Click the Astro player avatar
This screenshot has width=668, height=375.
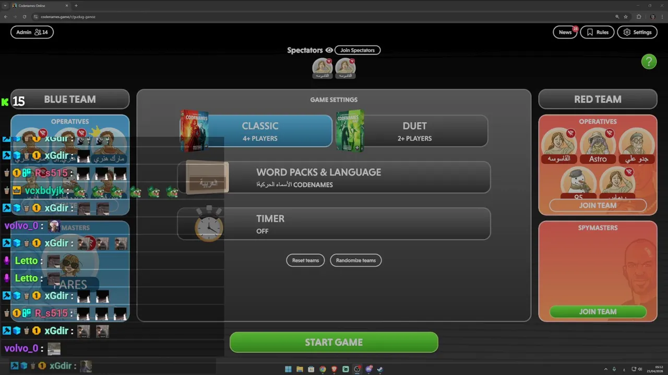[598, 145]
